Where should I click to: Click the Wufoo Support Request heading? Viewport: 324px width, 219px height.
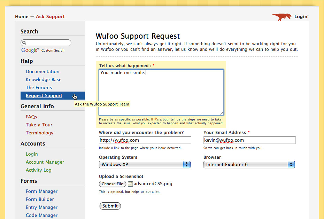[138, 36]
